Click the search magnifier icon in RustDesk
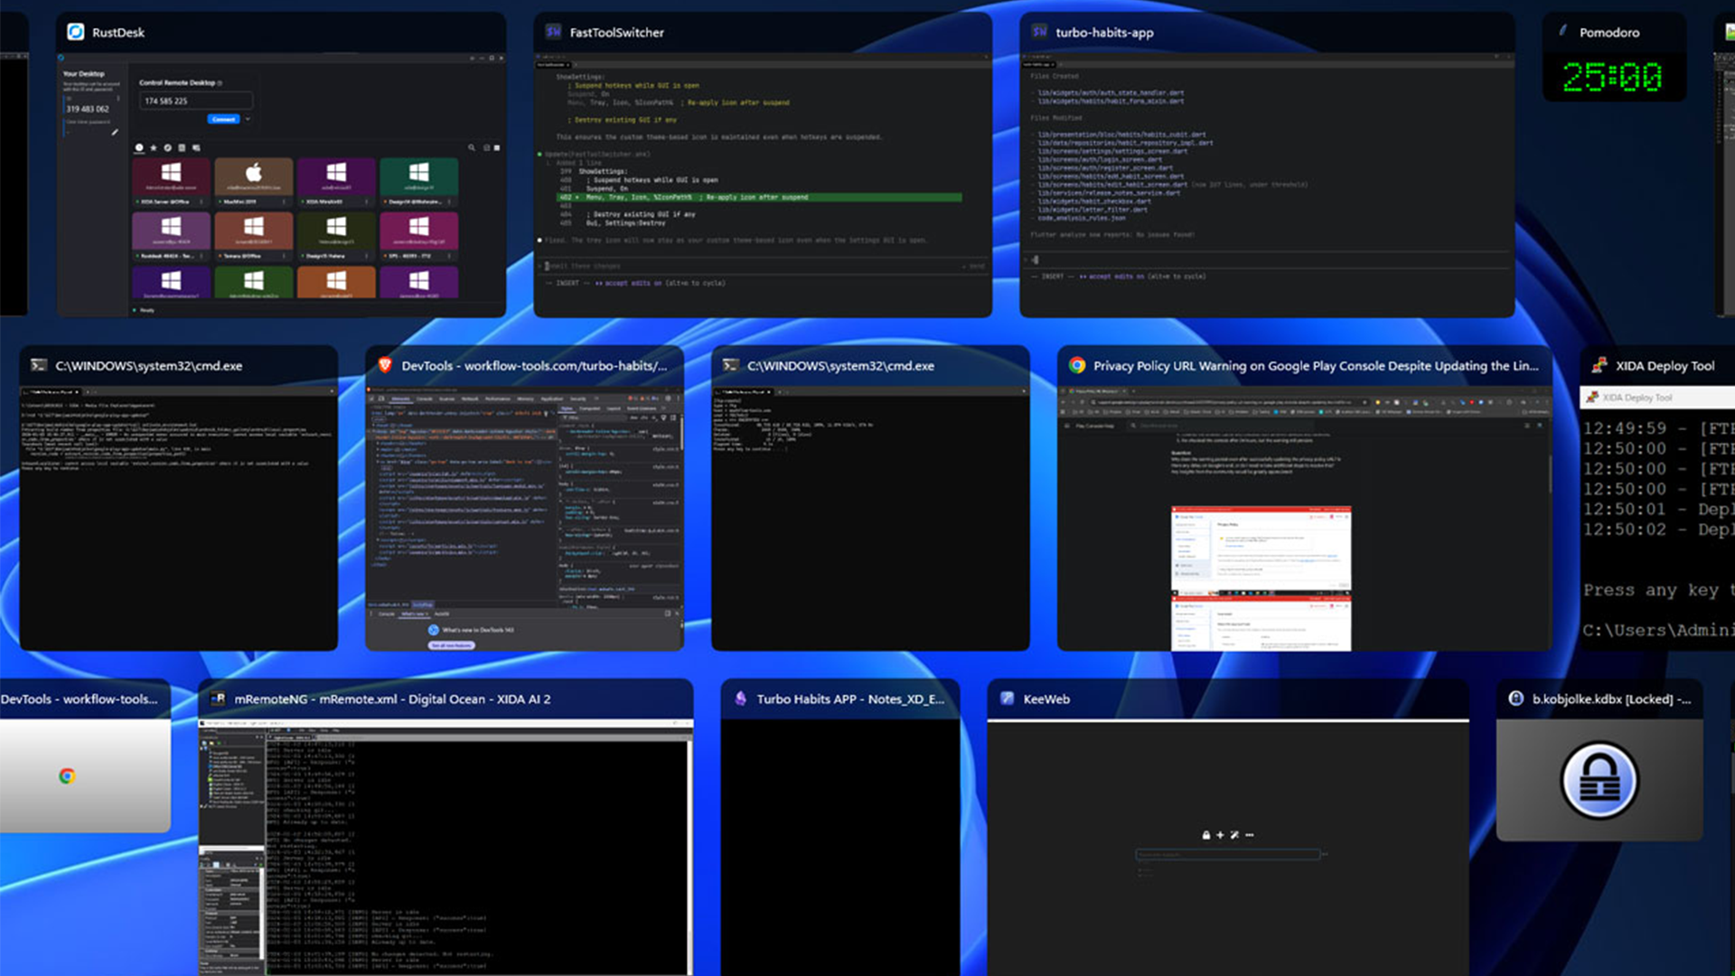The width and height of the screenshot is (1735, 976). 471,147
